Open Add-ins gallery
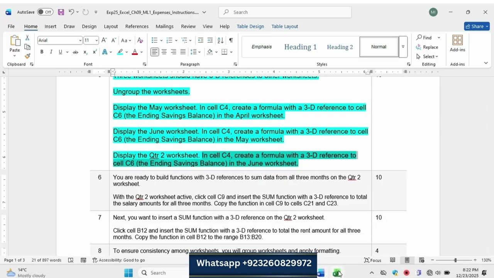The height and width of the screenshot is (278, 494). [x=457, y=44]
